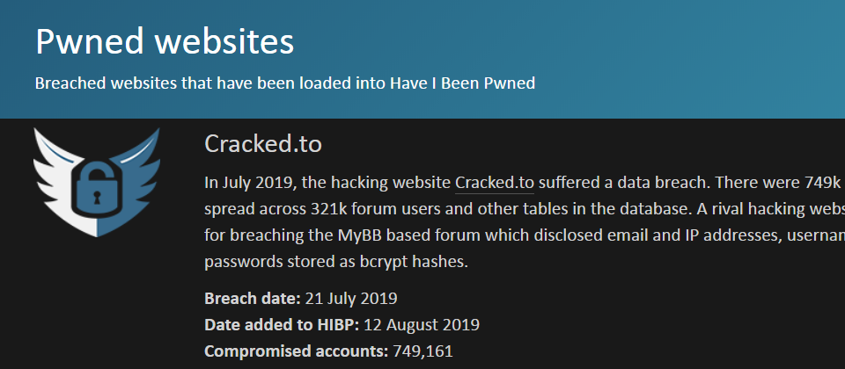The image size is (845, 369).
Task: Click the '12 August 2019' date value
Action: click(422, 325)
